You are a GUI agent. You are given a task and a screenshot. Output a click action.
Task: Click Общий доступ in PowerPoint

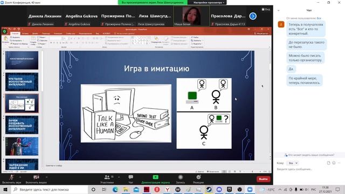(261, 33)
